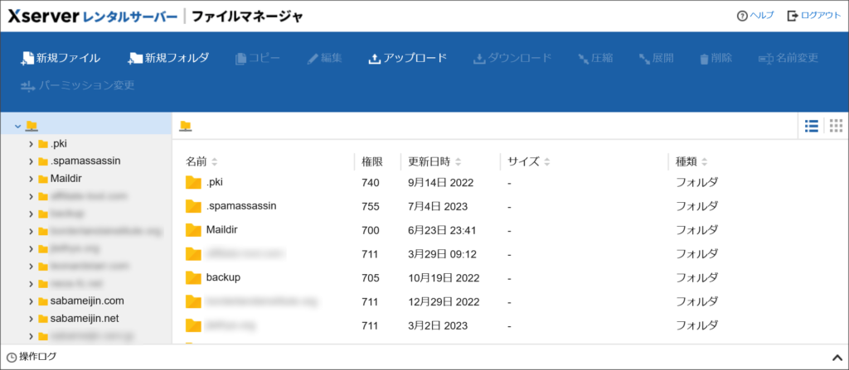Expand the sabameijin.com folder in tree

[x=31, y=300]
